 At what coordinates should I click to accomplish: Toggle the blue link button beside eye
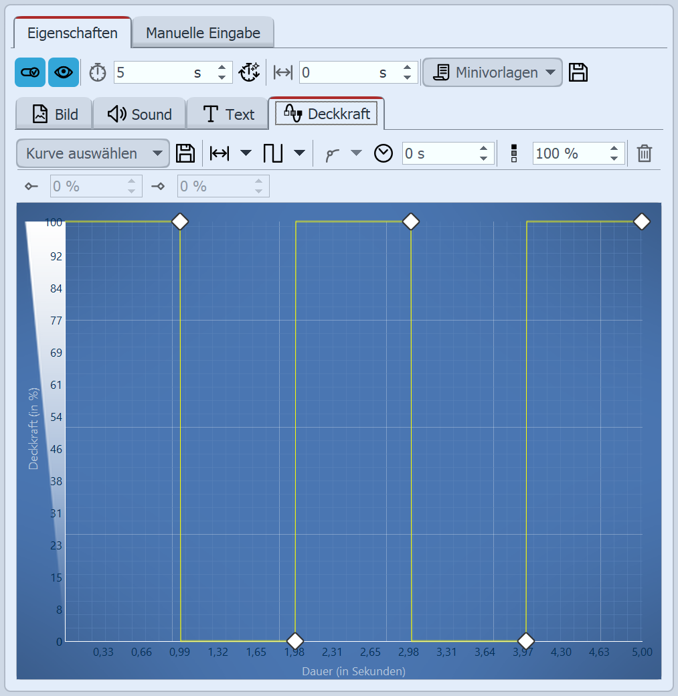click(30, 73)
